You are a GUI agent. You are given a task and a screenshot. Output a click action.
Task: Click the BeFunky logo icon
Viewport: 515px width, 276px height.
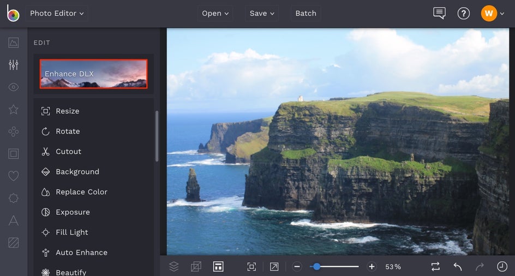(13, 13)
